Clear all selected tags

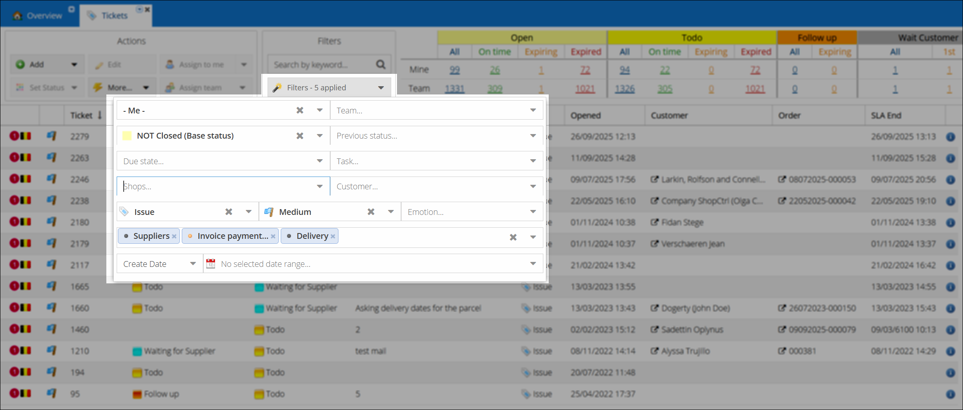click(513, 237)
